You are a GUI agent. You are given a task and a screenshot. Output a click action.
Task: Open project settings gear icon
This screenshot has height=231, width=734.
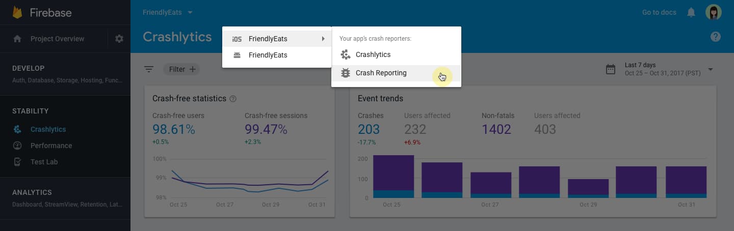click(x=119, y=39)
